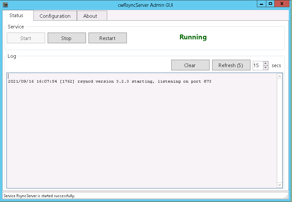Click the log scrollbar up arrow
This screenshot has height=202, width=292.
click(280, 76)
